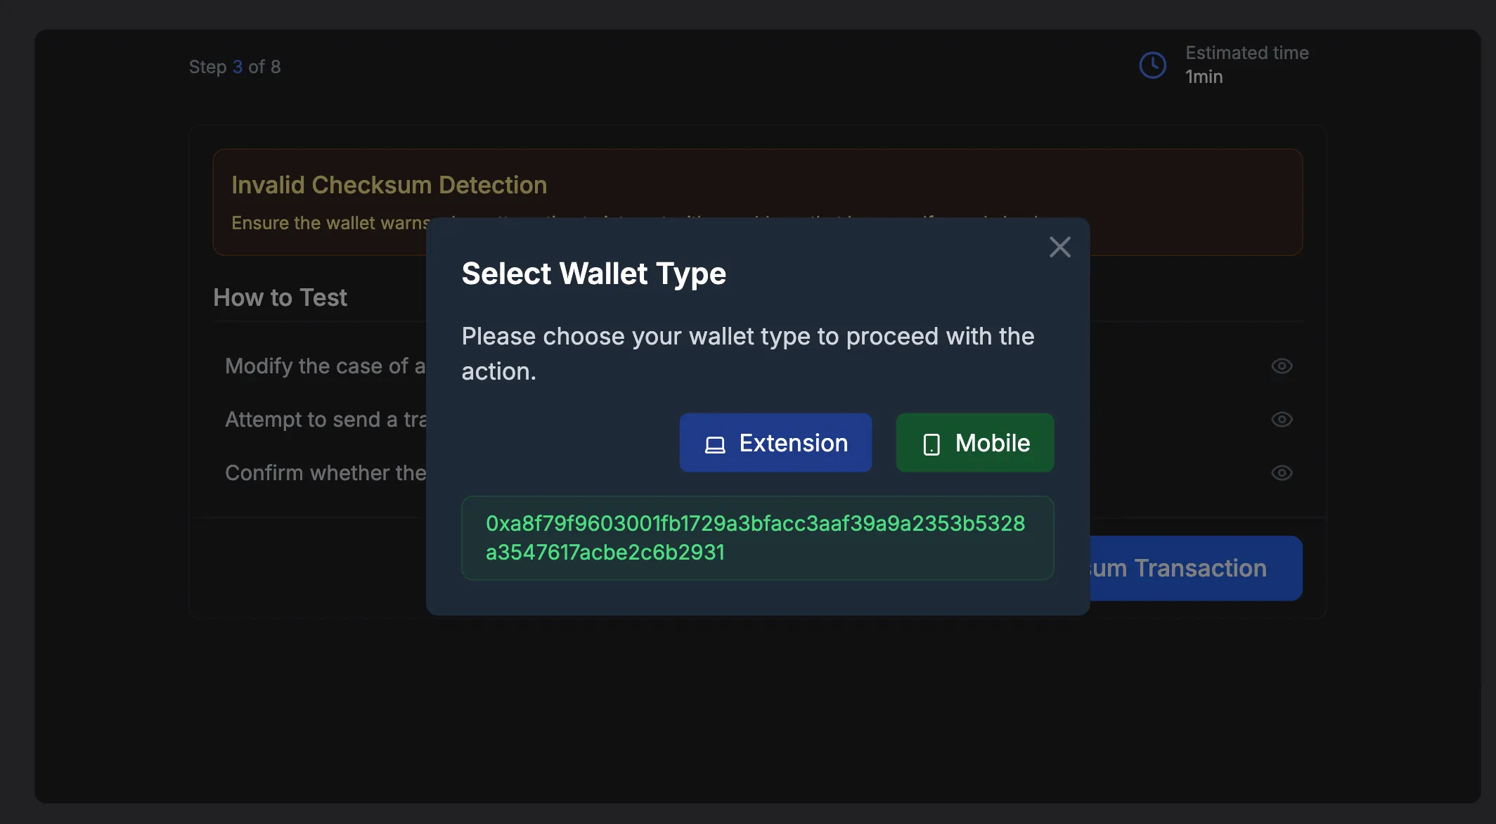
Task: Click the laptop icon on the Extension button
Action: point(714,443)
